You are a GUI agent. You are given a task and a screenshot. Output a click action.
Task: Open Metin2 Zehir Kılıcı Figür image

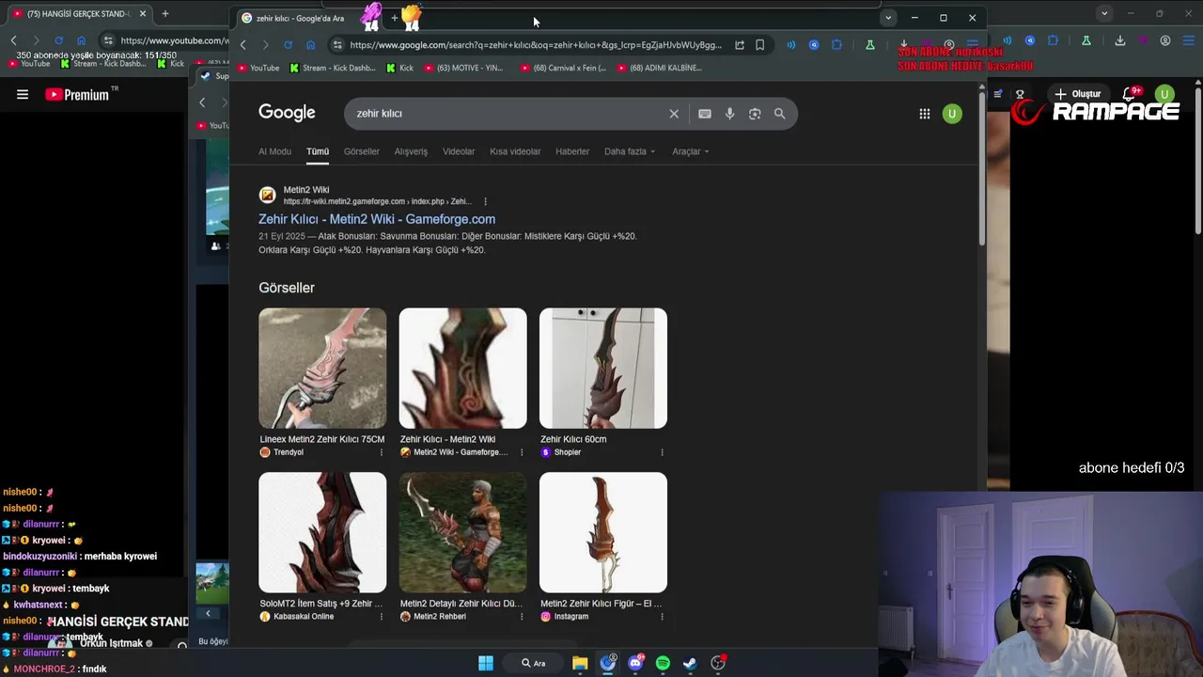coord(603,532)
